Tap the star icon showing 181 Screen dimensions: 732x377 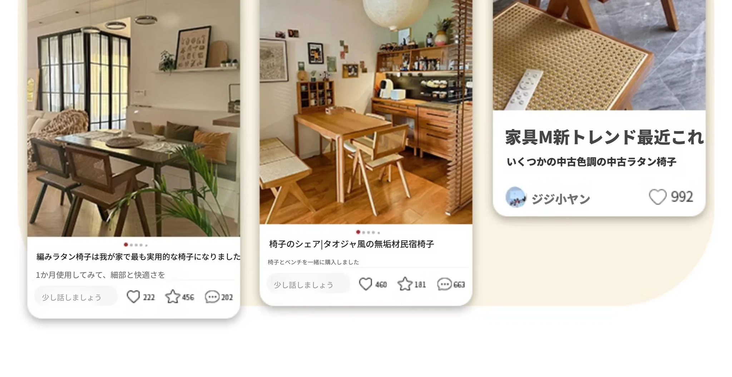[x=405, y=284]
